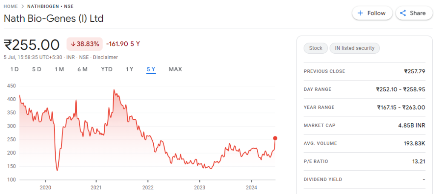Click the Follow button label
Image resolution: width=436 pixels, height=194 pixels.
tap(376, 13)
